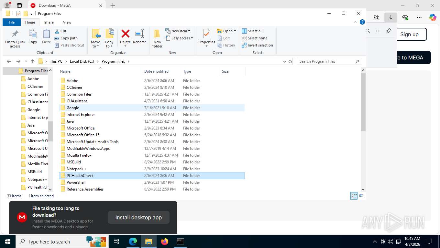Select the CCleaner folder in list
440x248 pixels.
coord(151,88)
